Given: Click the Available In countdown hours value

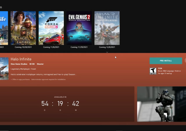Looking at the screenshot, I should click(60, 104).
